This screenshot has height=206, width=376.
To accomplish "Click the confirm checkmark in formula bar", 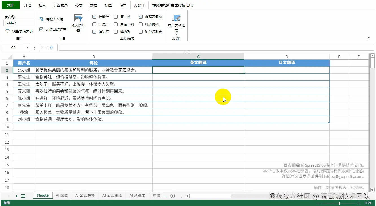I will point(47,48).
